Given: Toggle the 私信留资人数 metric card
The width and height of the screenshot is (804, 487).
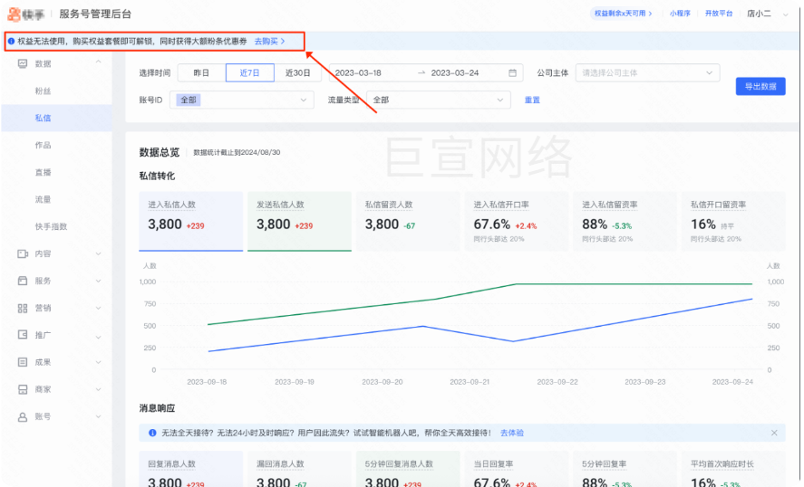Looking at the screenshot, I should 408,221.
